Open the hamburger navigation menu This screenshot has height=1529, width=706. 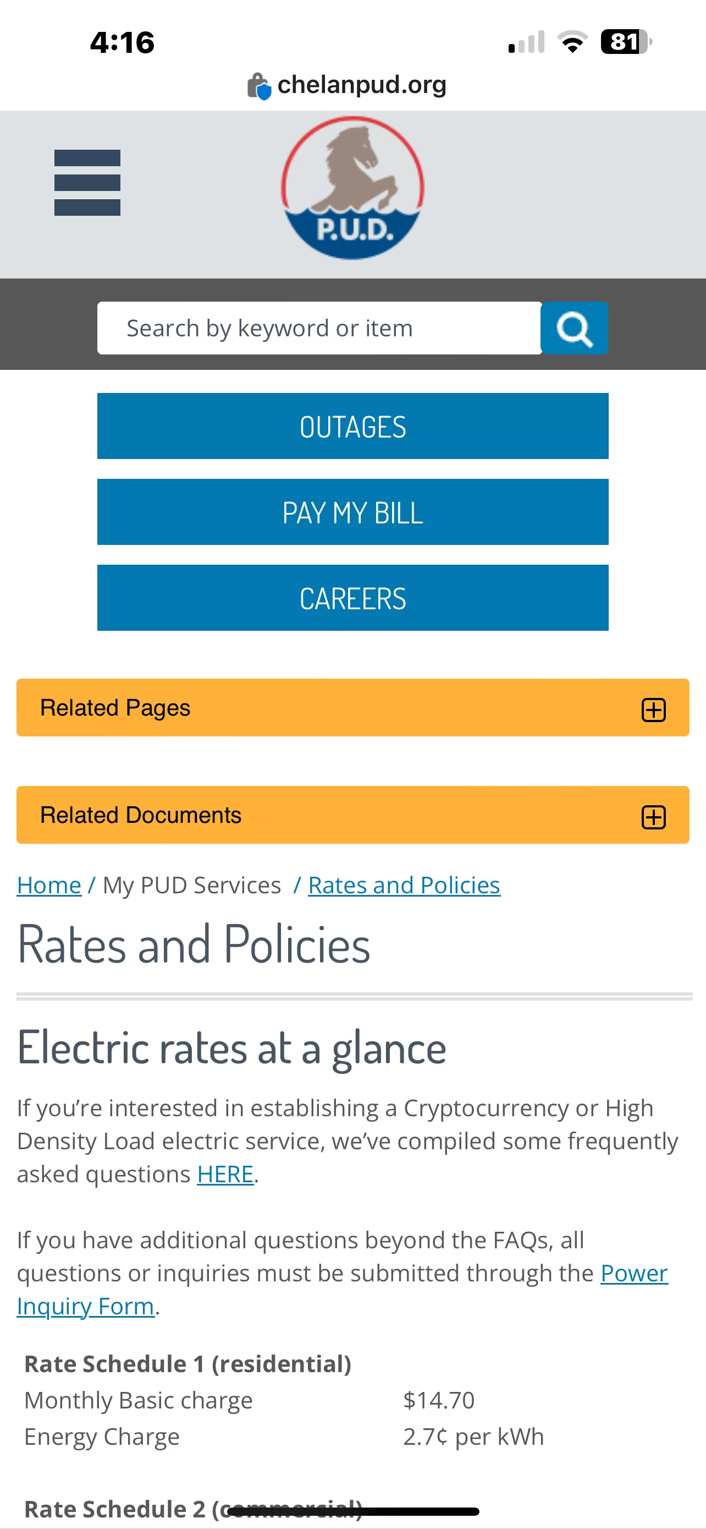tap(87, 183)
